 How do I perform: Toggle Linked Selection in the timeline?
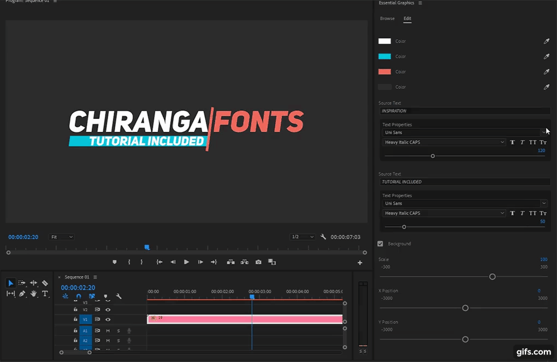click(92, 296)
